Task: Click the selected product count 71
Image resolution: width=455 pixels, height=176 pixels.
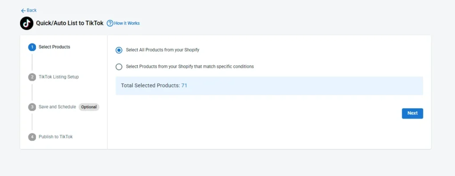Action: (184, 86)
